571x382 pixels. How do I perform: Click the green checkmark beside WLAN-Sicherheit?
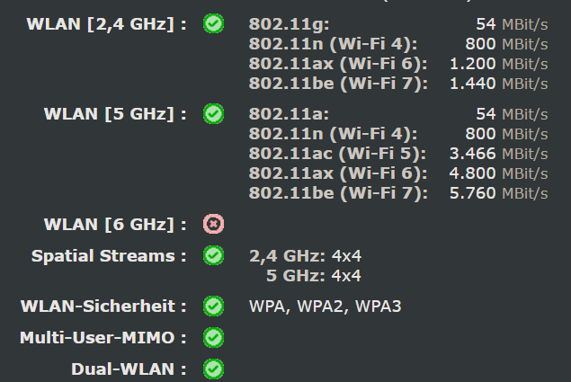tap(213, 306)
